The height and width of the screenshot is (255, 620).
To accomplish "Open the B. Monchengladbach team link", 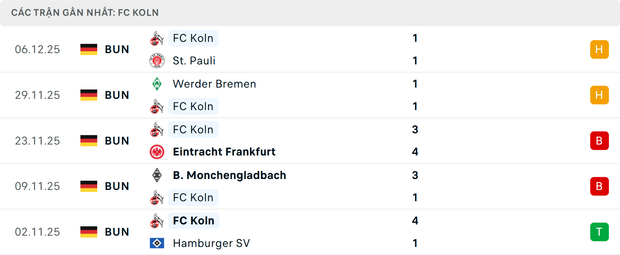I will (229, 175).
